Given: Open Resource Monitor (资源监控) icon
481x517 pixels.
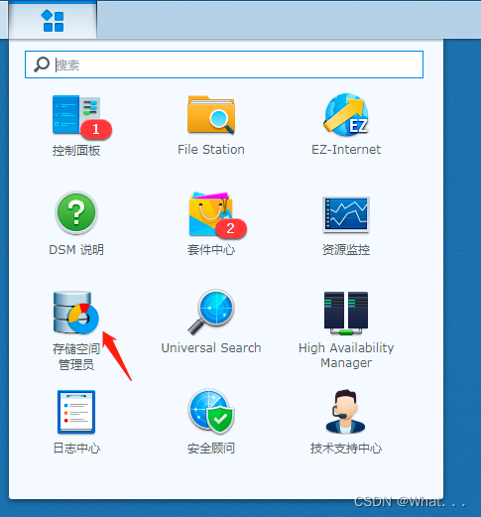Looking at the screenshot, I should tap(346, 214).
